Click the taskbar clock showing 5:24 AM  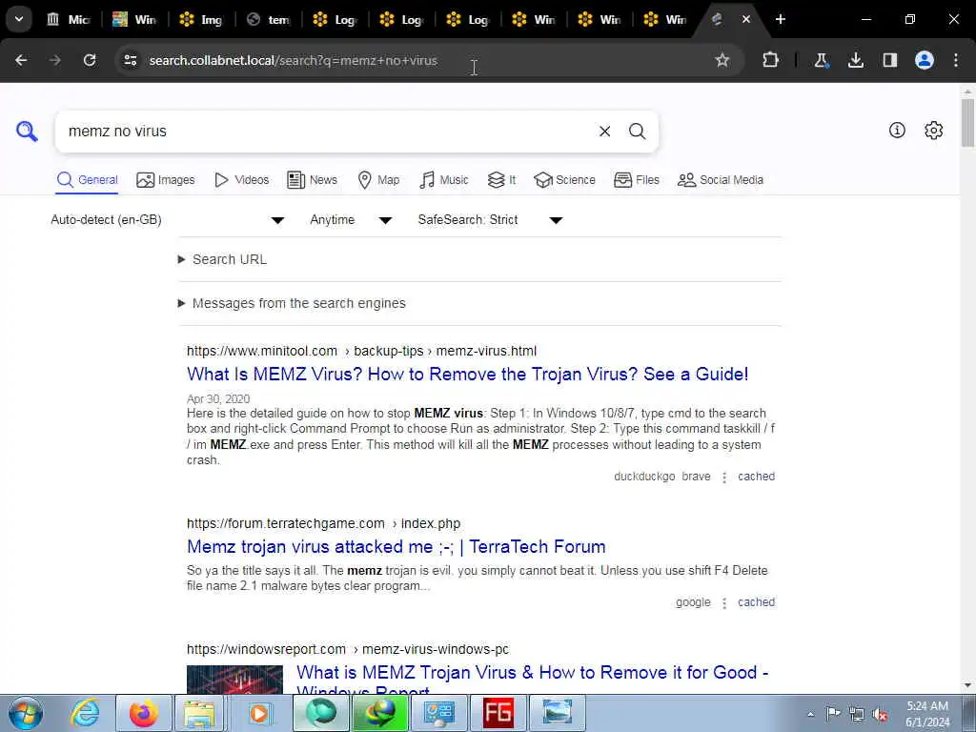pyautogui.click(x=926, y=714)
